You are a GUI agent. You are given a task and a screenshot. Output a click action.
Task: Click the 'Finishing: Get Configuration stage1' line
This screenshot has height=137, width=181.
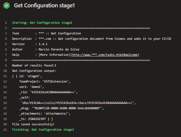point(43,130)
